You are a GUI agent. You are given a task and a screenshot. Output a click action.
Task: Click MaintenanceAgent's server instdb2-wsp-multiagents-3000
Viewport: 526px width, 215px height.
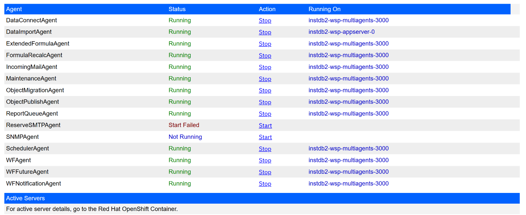[x=349, y=79]
